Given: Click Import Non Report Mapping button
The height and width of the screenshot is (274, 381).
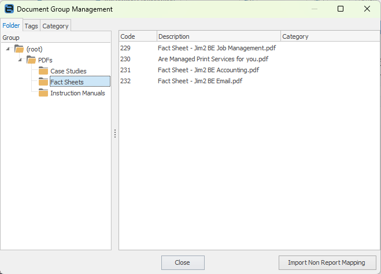Looking at the screenshot, I should coord(327,262).
